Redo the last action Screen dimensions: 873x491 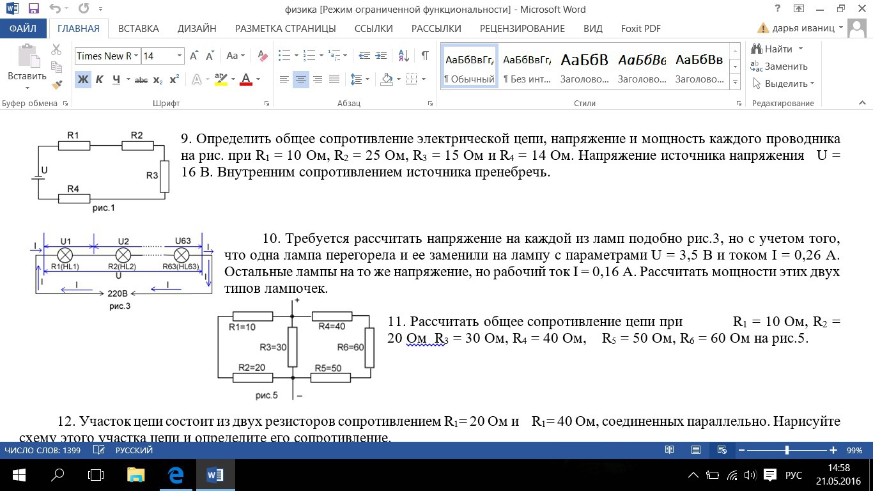84,10
